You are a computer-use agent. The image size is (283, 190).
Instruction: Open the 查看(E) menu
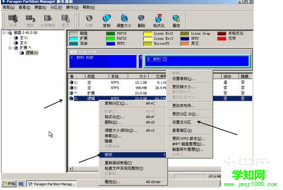point(24,7)
